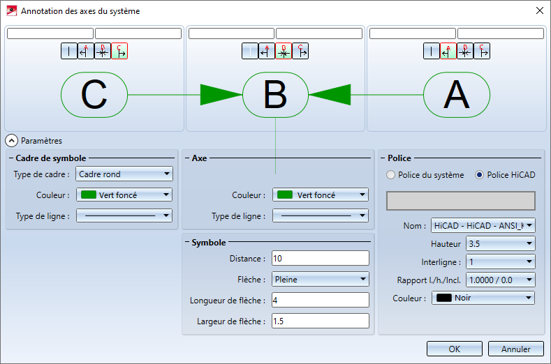Viewport: 551px width, 364px height.
Task: Expand the font Nom dropdown
Action: point(483,225)
